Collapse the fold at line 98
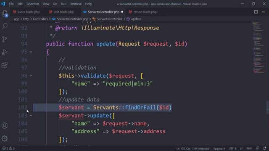269x151 pixels. pos(31,75)
